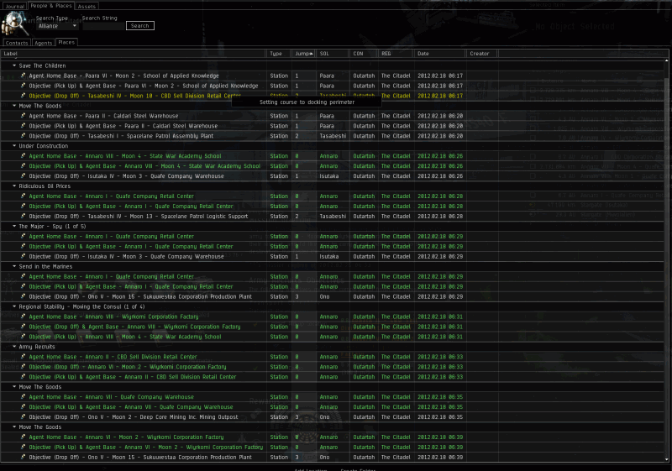Select 'Objective (Drop Off) - Tasabeshi I - Spacelane Patrol Assembly Plant'
Screen dimensions: 672x471
pyautogui.click(x=121, y=136)
